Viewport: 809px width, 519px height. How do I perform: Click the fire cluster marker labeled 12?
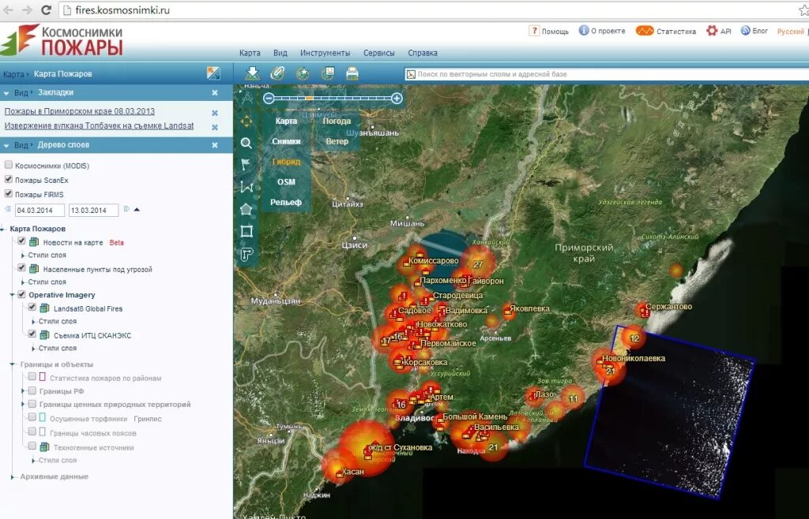634,338
